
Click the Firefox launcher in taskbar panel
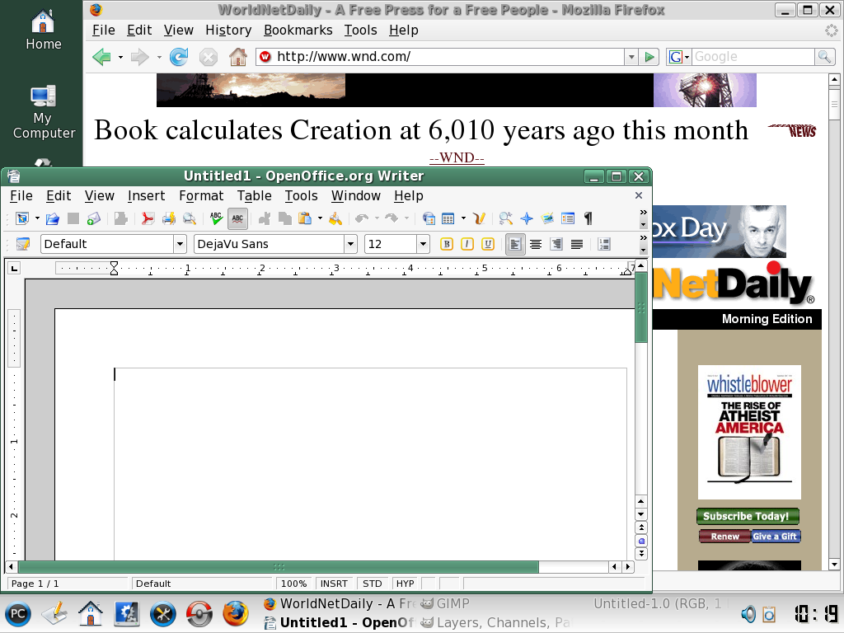(x=236, y=613)
